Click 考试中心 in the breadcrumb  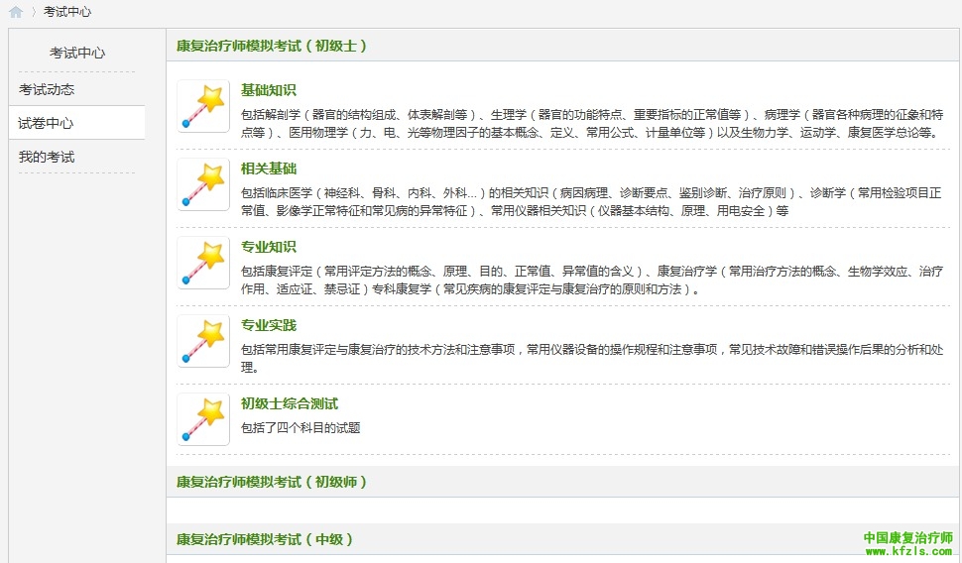(x=67, y=12)
